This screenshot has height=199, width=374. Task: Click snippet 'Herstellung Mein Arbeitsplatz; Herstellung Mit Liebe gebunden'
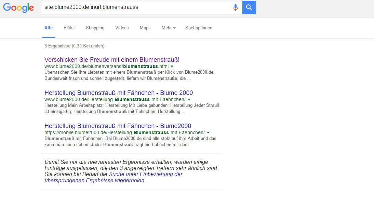(x=106, y=105)
